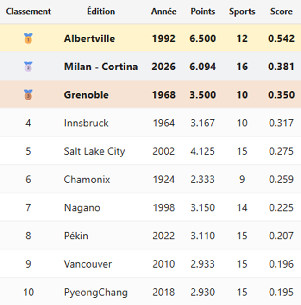This screenshot has height=305, width=301.
Task: Click the Pékin edition entry
Action: [76, 236]
